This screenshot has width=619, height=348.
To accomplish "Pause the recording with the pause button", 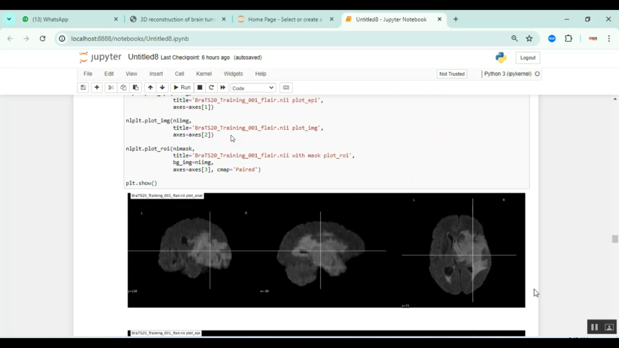I will [594, 327].
